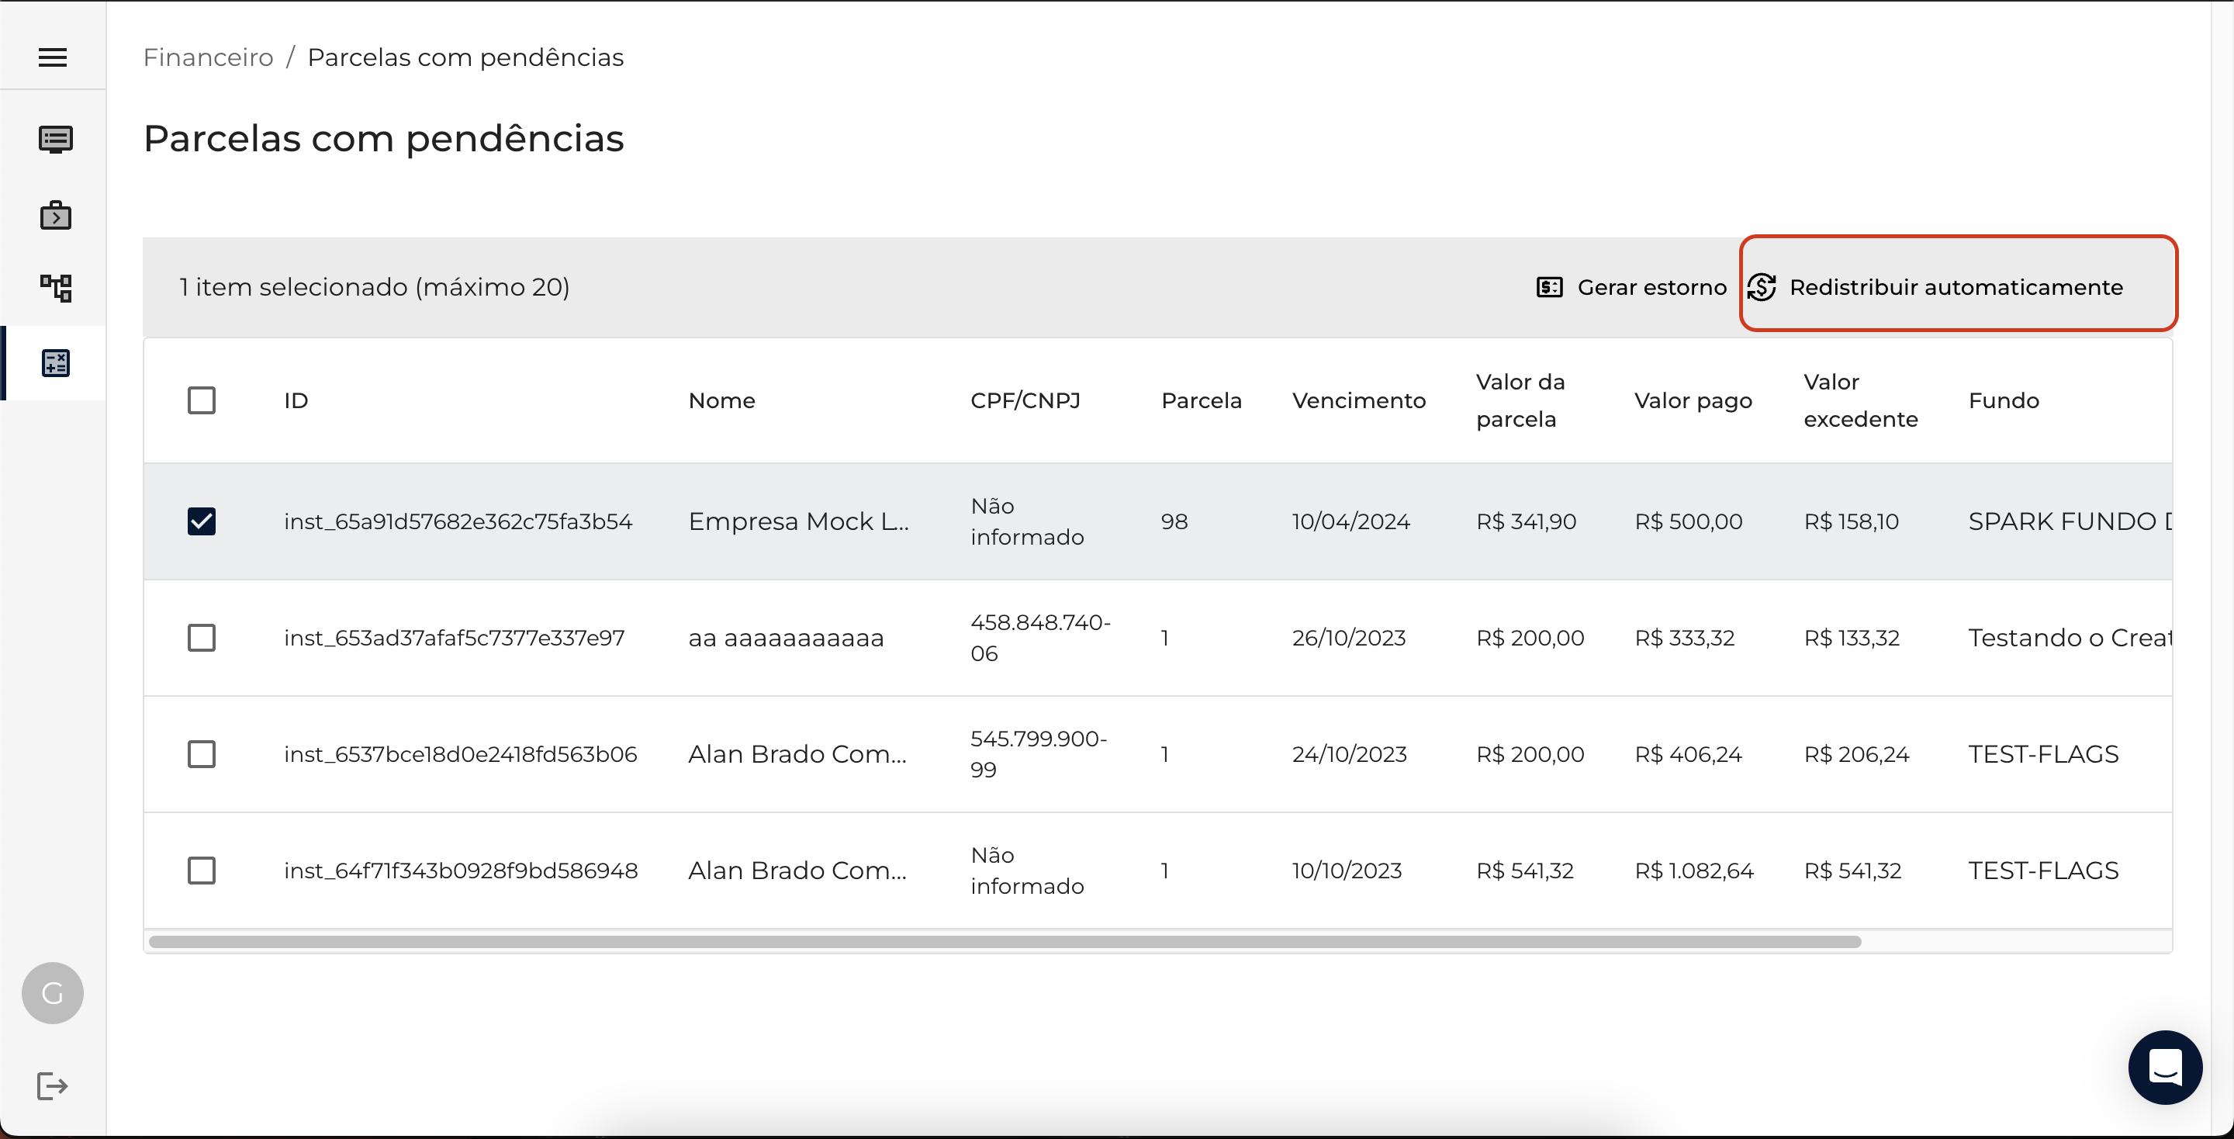Check the inst_64f71f343b0928f9bd586948 row checkbox
Screen dimensions: 2234x1139
tap(201, 870)
